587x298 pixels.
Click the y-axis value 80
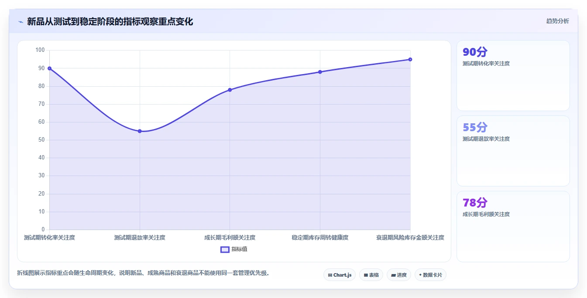42,86
